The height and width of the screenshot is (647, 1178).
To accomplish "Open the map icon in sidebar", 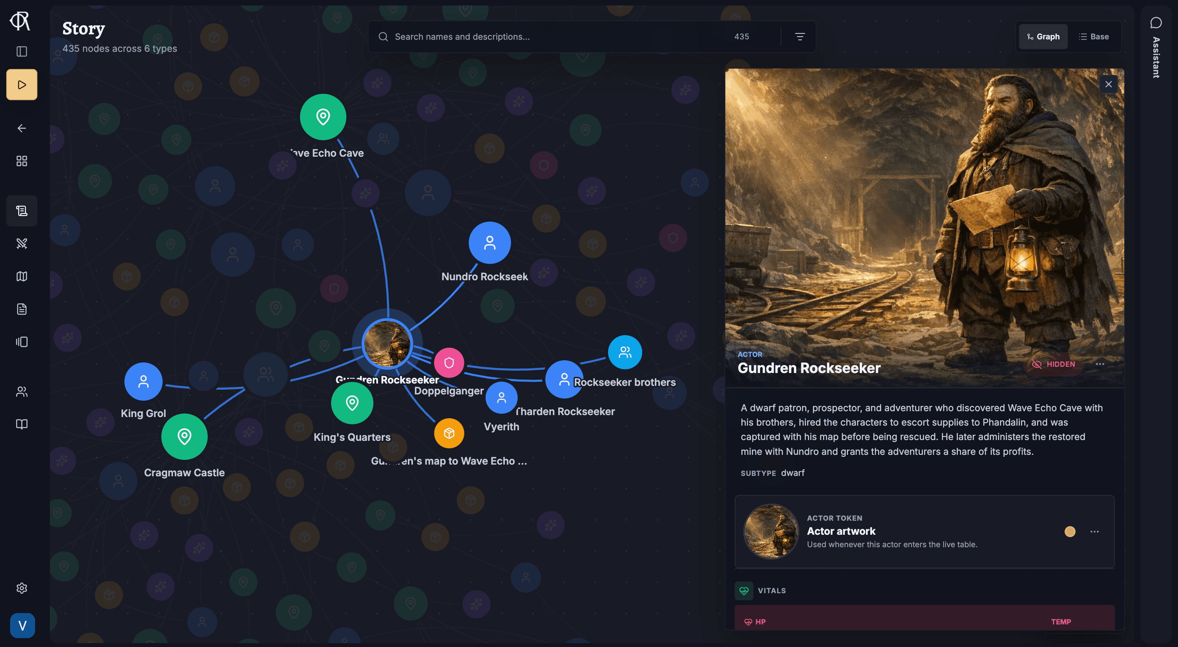I will click(21, 276).
